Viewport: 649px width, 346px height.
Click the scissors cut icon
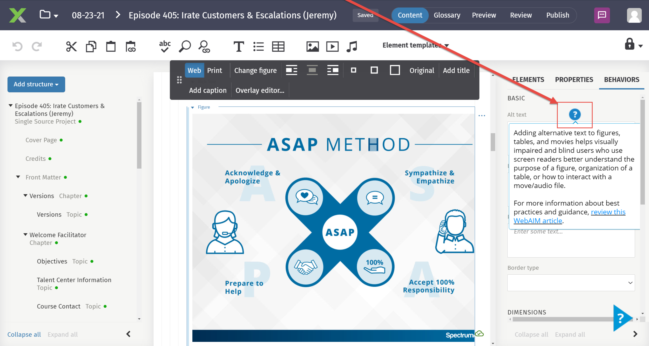71,46
